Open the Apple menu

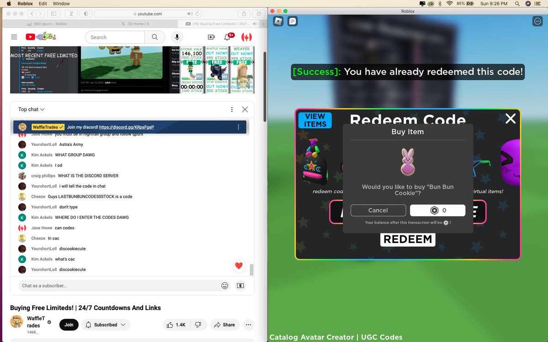8,3
